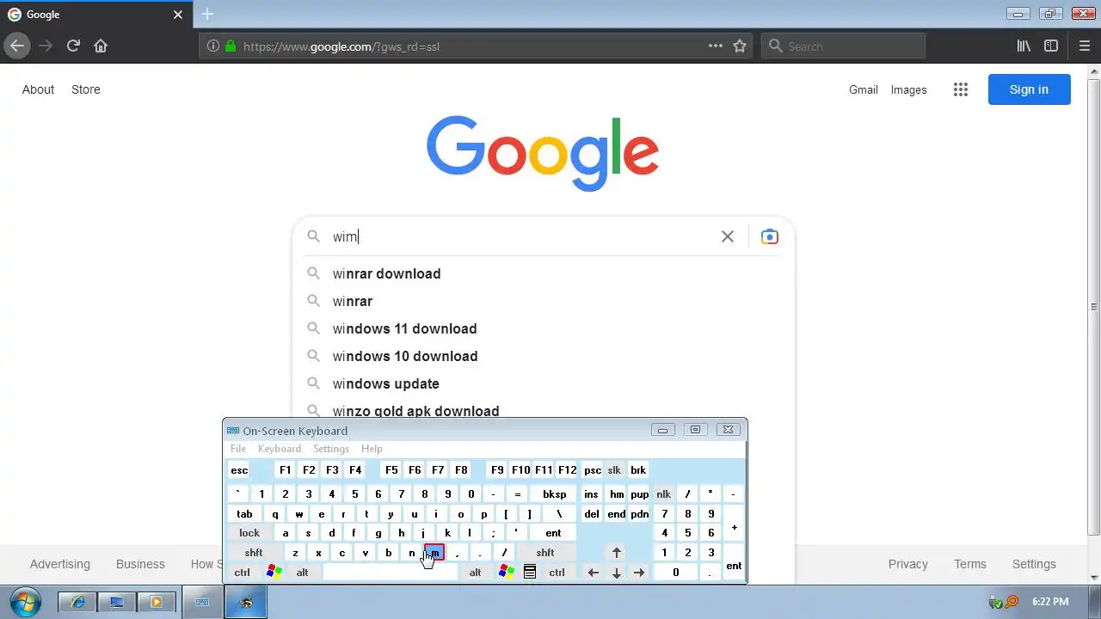Click in the Google search input field
Viewport: 1101px width, 619px height.
pos(520,236)
